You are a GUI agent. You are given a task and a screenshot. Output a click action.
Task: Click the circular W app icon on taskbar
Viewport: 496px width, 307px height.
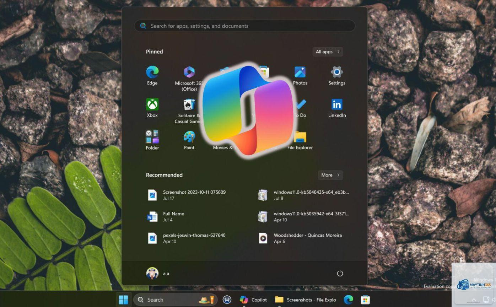click(x=227, y=300)
